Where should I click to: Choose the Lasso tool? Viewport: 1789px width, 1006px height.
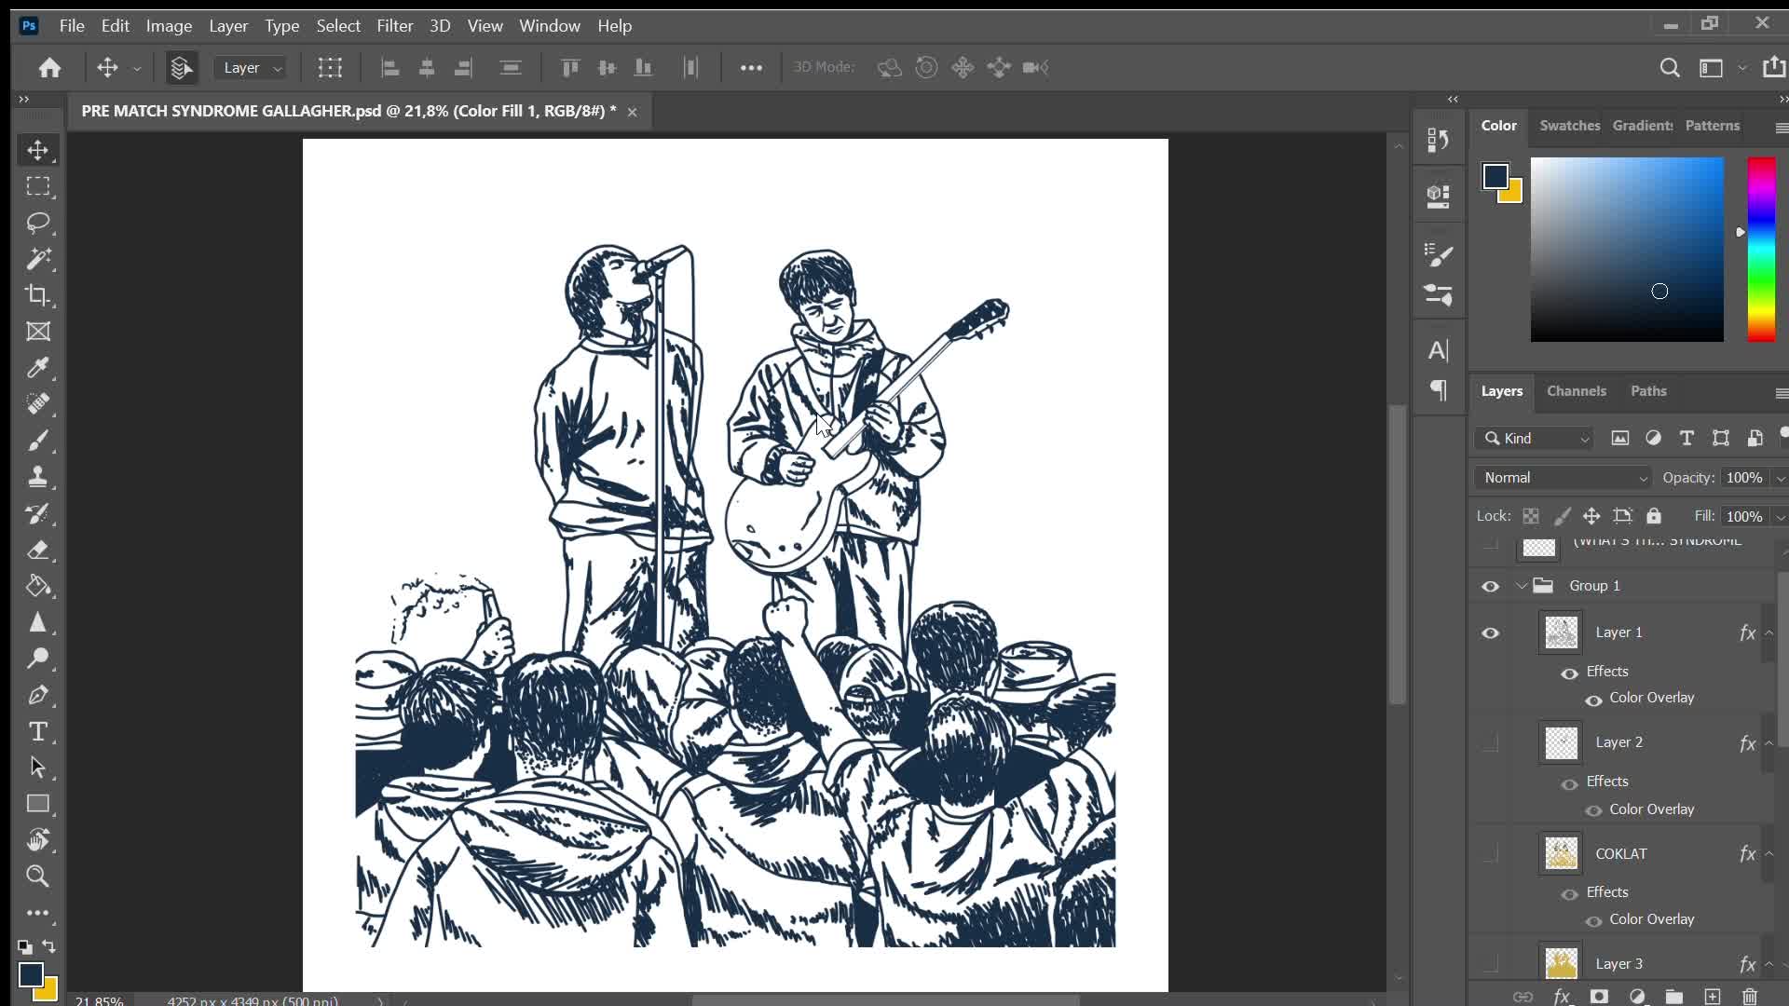(x=38, y=223)
